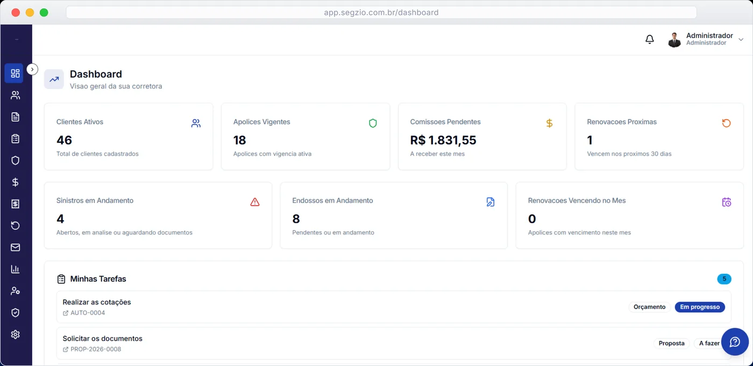Click the Clientes Ativos value 46

click(x=64, y=140)
